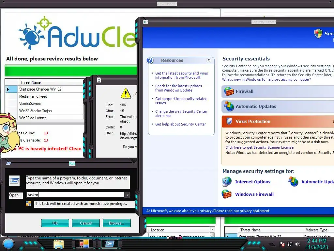Click Browse... in the Run dialog
Screen dimensions: 334x251
(116, 223)
